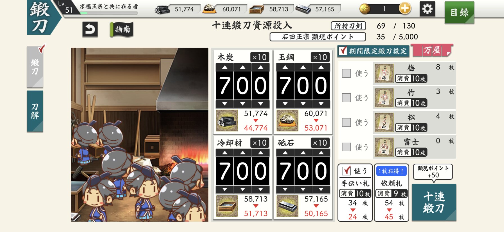Open the 指南 guide button
The height and width of the screenshot is (232, 504).
coord(122,29)
